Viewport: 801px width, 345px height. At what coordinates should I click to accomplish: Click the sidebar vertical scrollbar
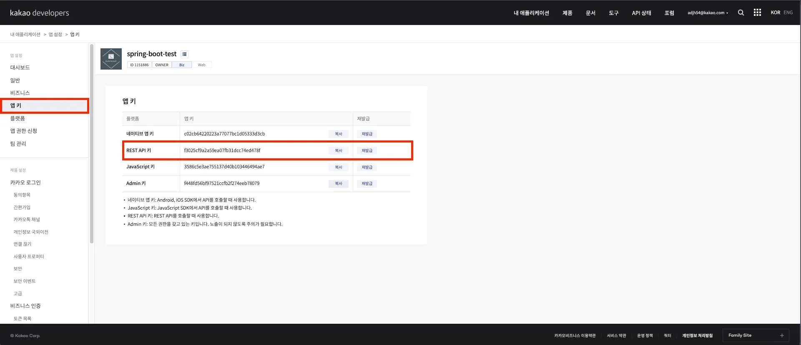point(92,144)
